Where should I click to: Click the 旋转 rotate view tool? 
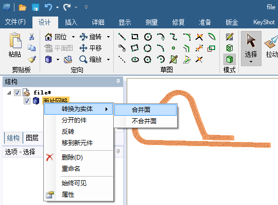tap(91, 37)
